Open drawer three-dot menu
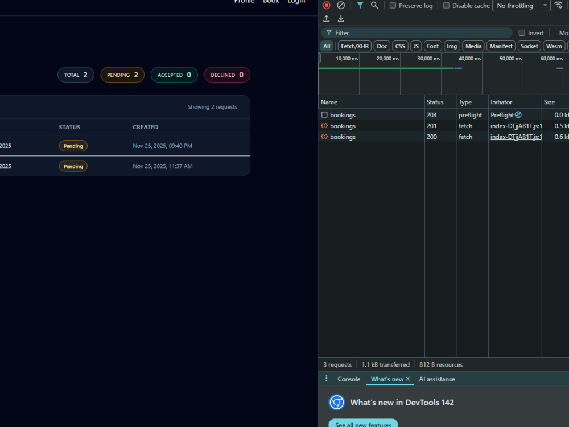569x427 pixels. 326,379
